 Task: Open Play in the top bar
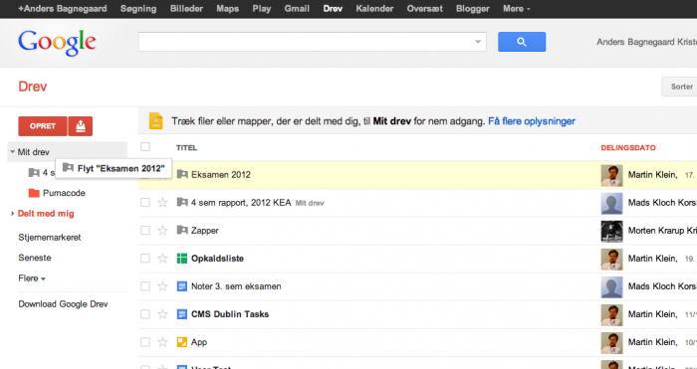click(261, 8)
